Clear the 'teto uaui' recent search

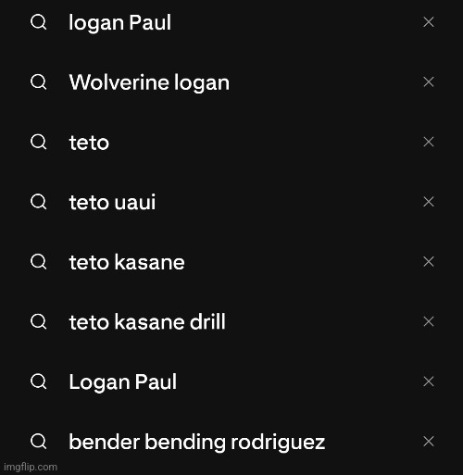(429, 202)
